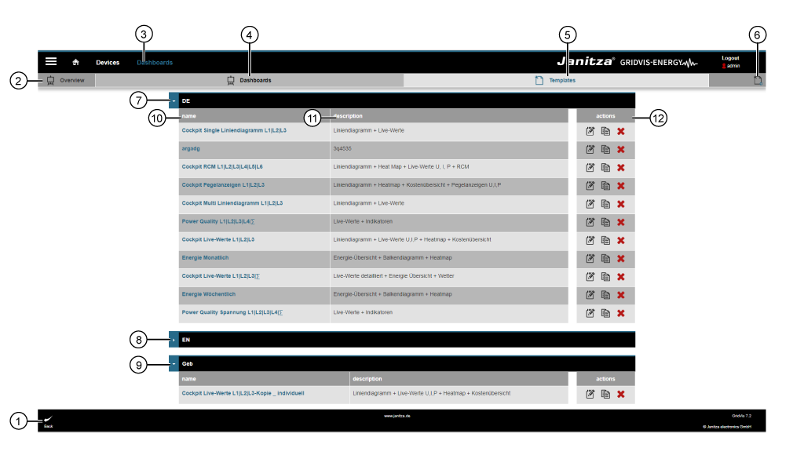The image size is (804, 459).
Task: Expand the EN template group
Action: pyautogui.click(x=174, y=340)
